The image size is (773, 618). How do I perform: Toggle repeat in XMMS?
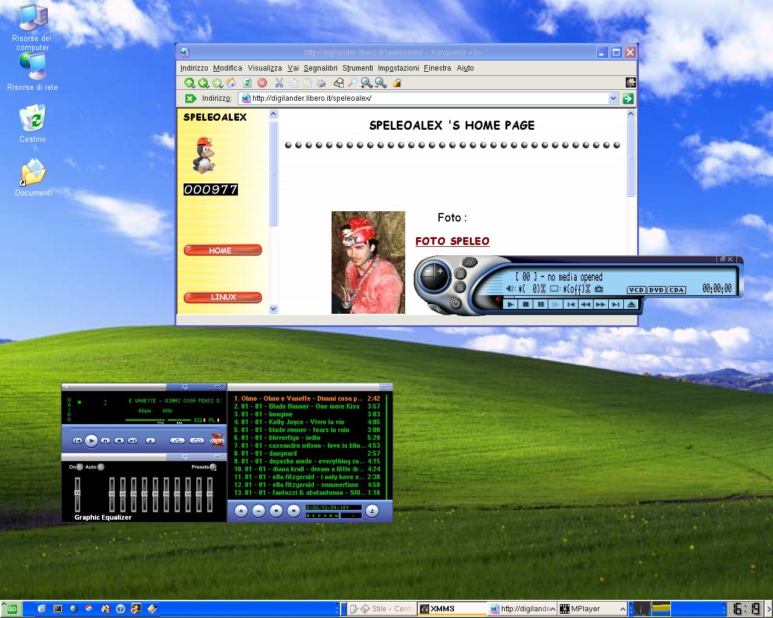[197, 441]
